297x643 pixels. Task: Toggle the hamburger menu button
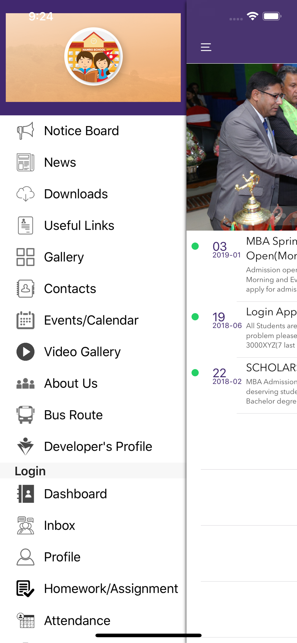coord(206,47)
